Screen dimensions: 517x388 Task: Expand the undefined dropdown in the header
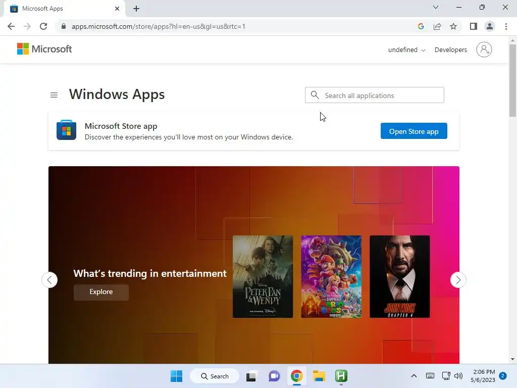406,50
